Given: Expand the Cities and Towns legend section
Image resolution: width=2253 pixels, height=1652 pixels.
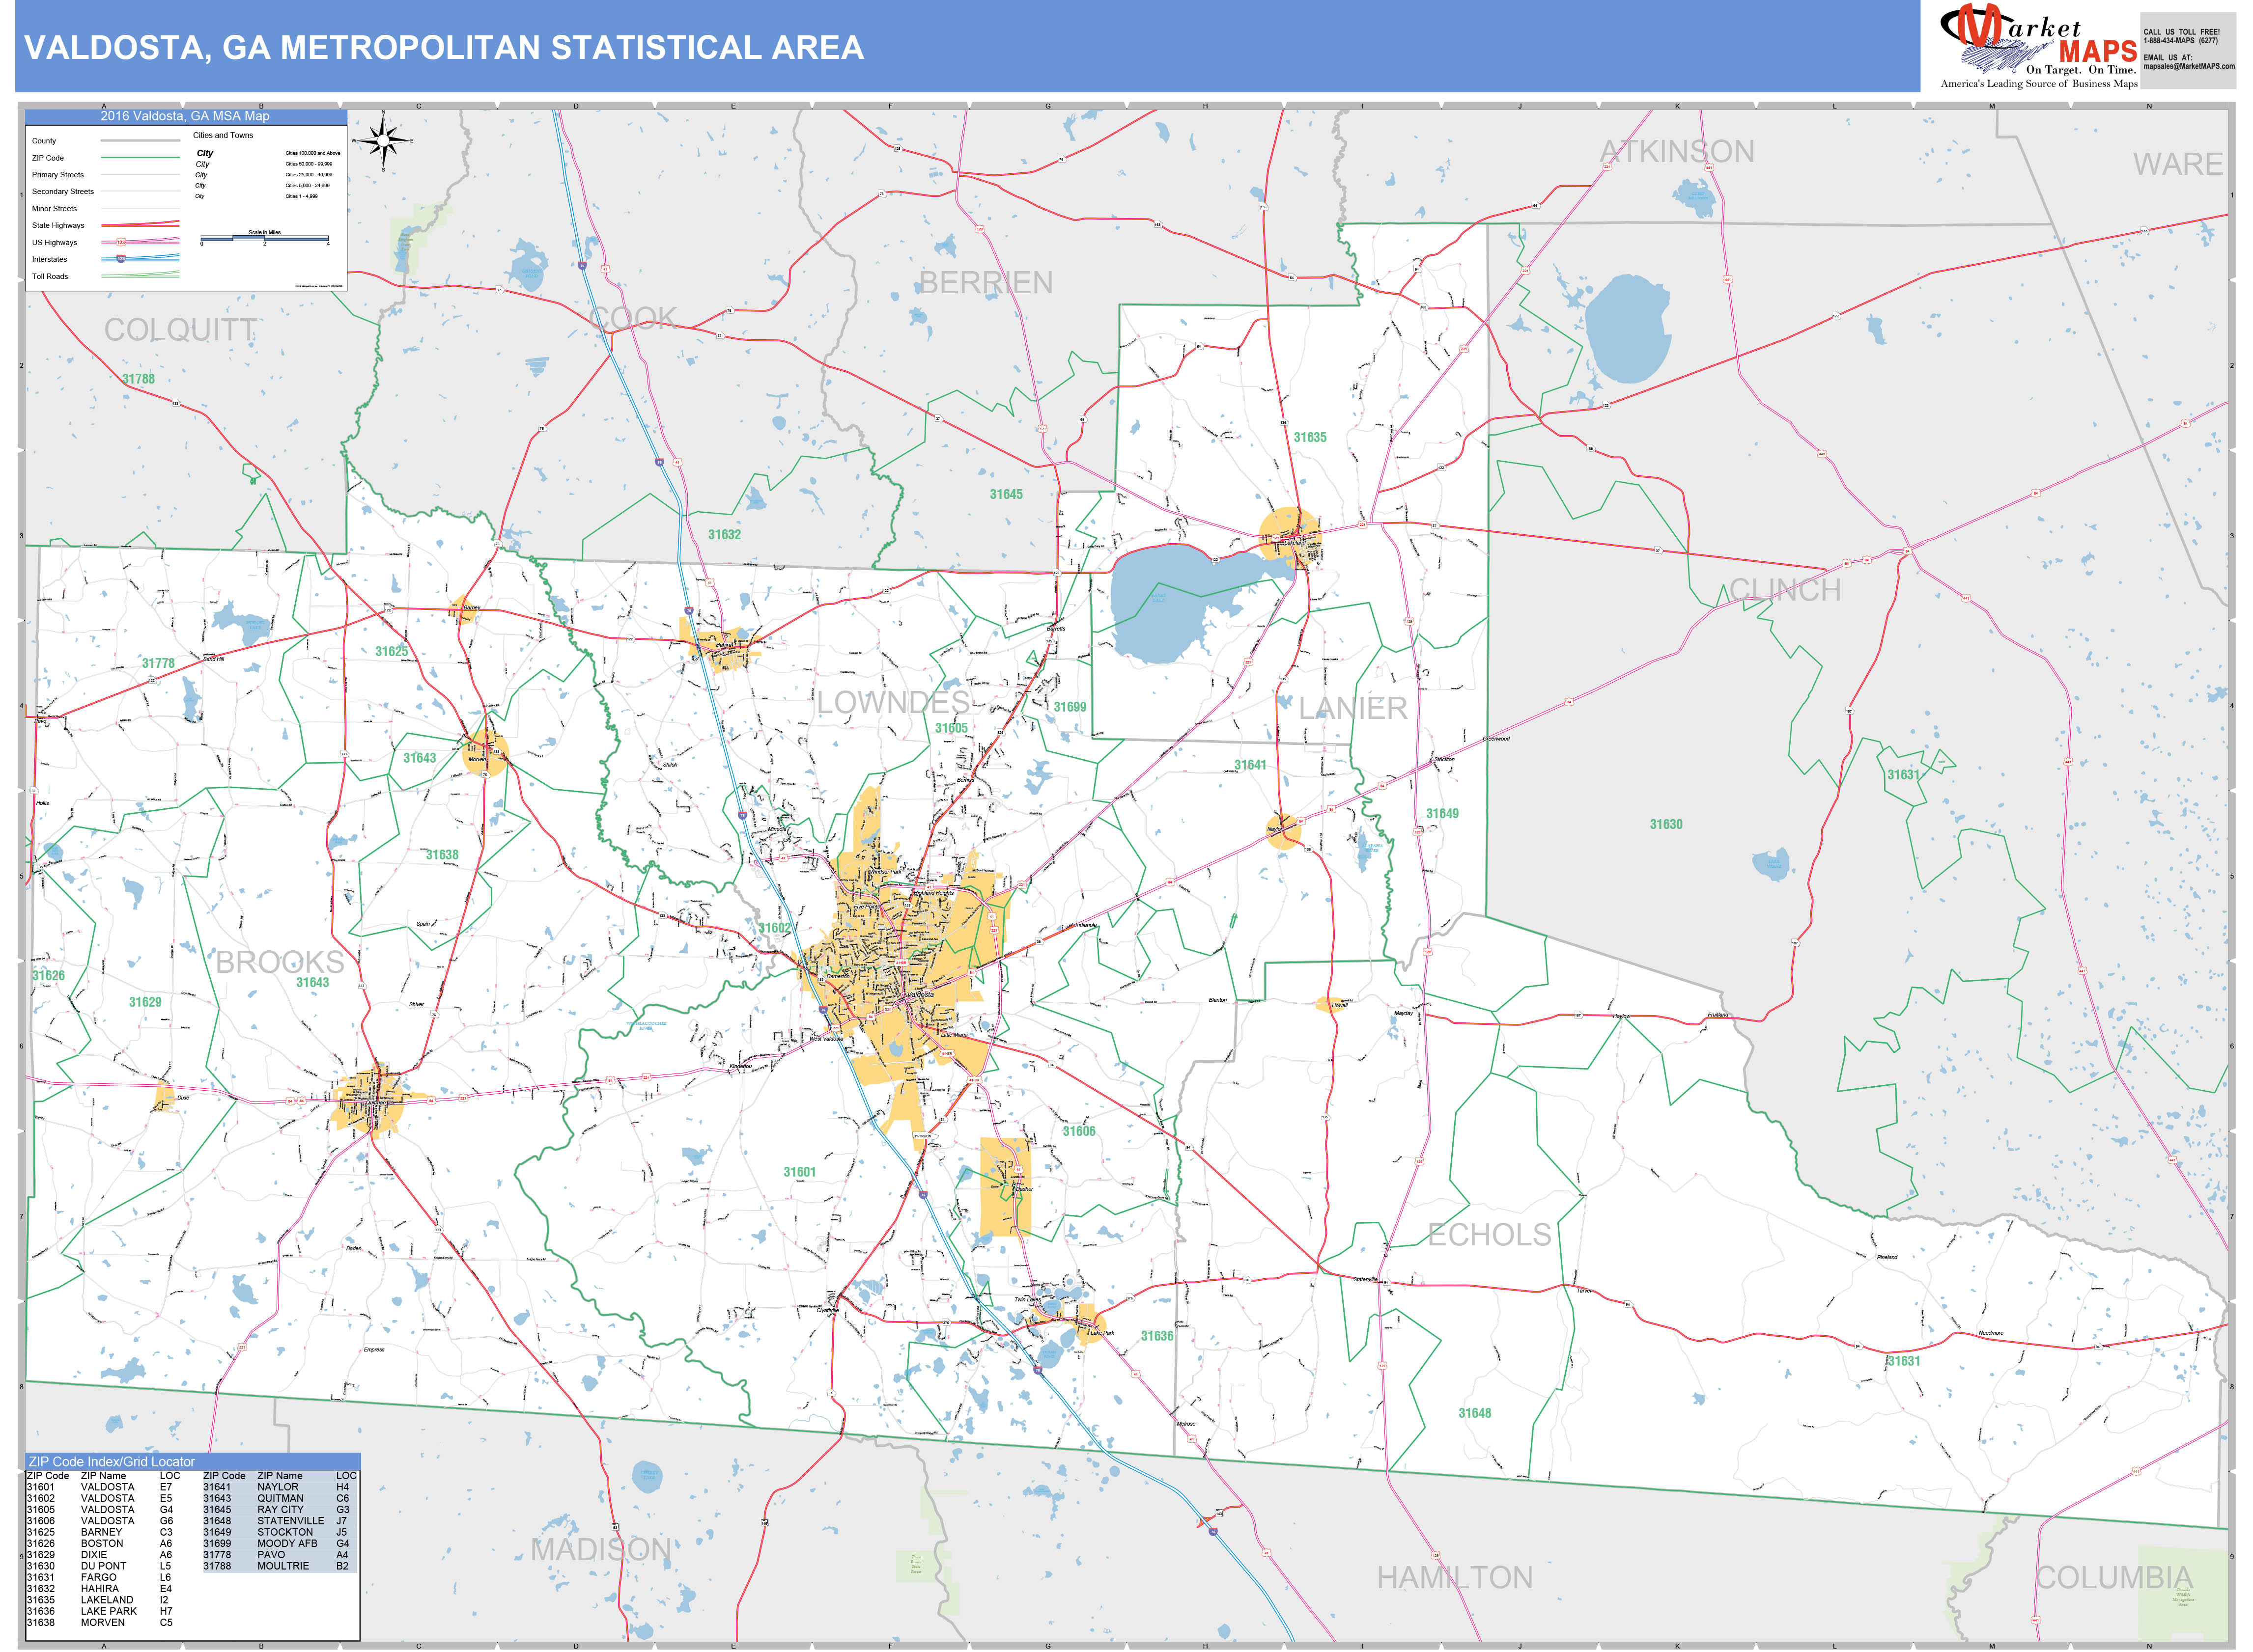Looking at the screenshot, I should click(222, 135).
